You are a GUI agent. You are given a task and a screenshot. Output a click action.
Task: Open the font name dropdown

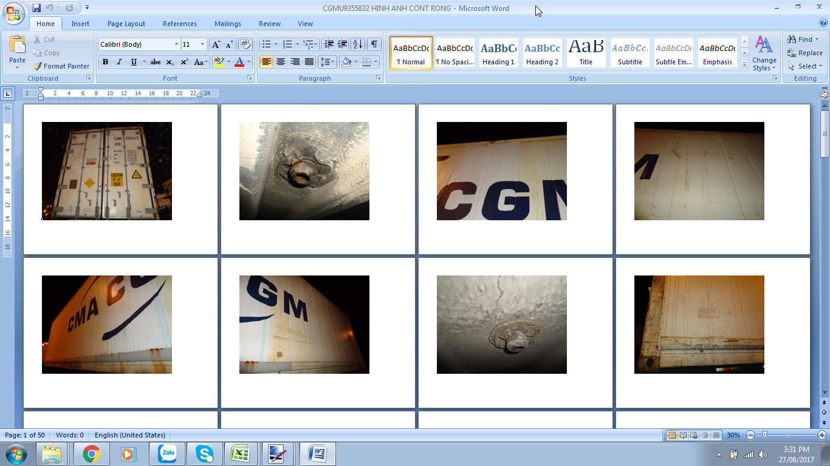(x=176, y=44)
